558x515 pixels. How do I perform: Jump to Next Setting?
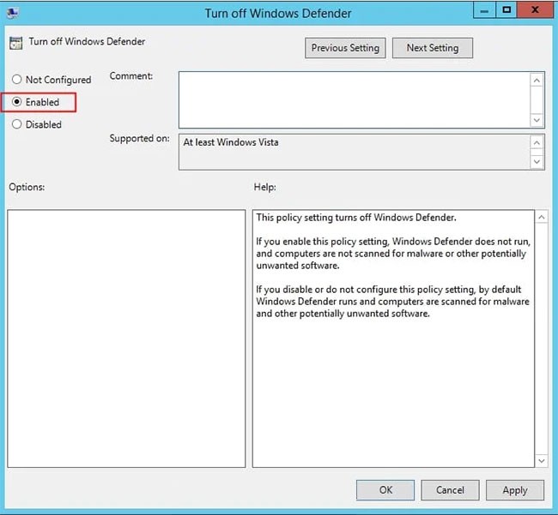(x=433, y=48)
